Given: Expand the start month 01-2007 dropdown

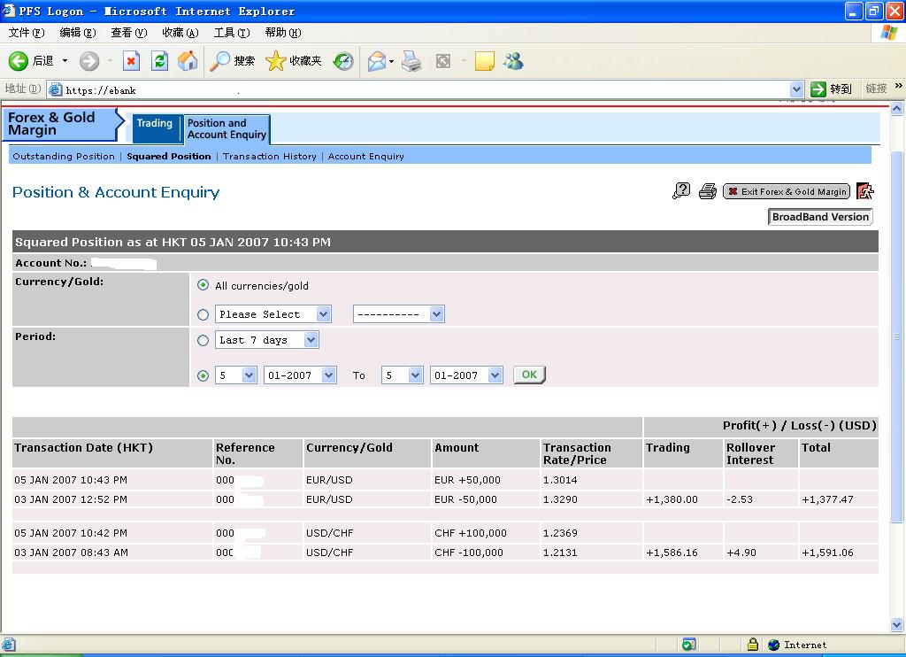Looking at the screenshot, I should pyautogui.click(x=329, y=375).
